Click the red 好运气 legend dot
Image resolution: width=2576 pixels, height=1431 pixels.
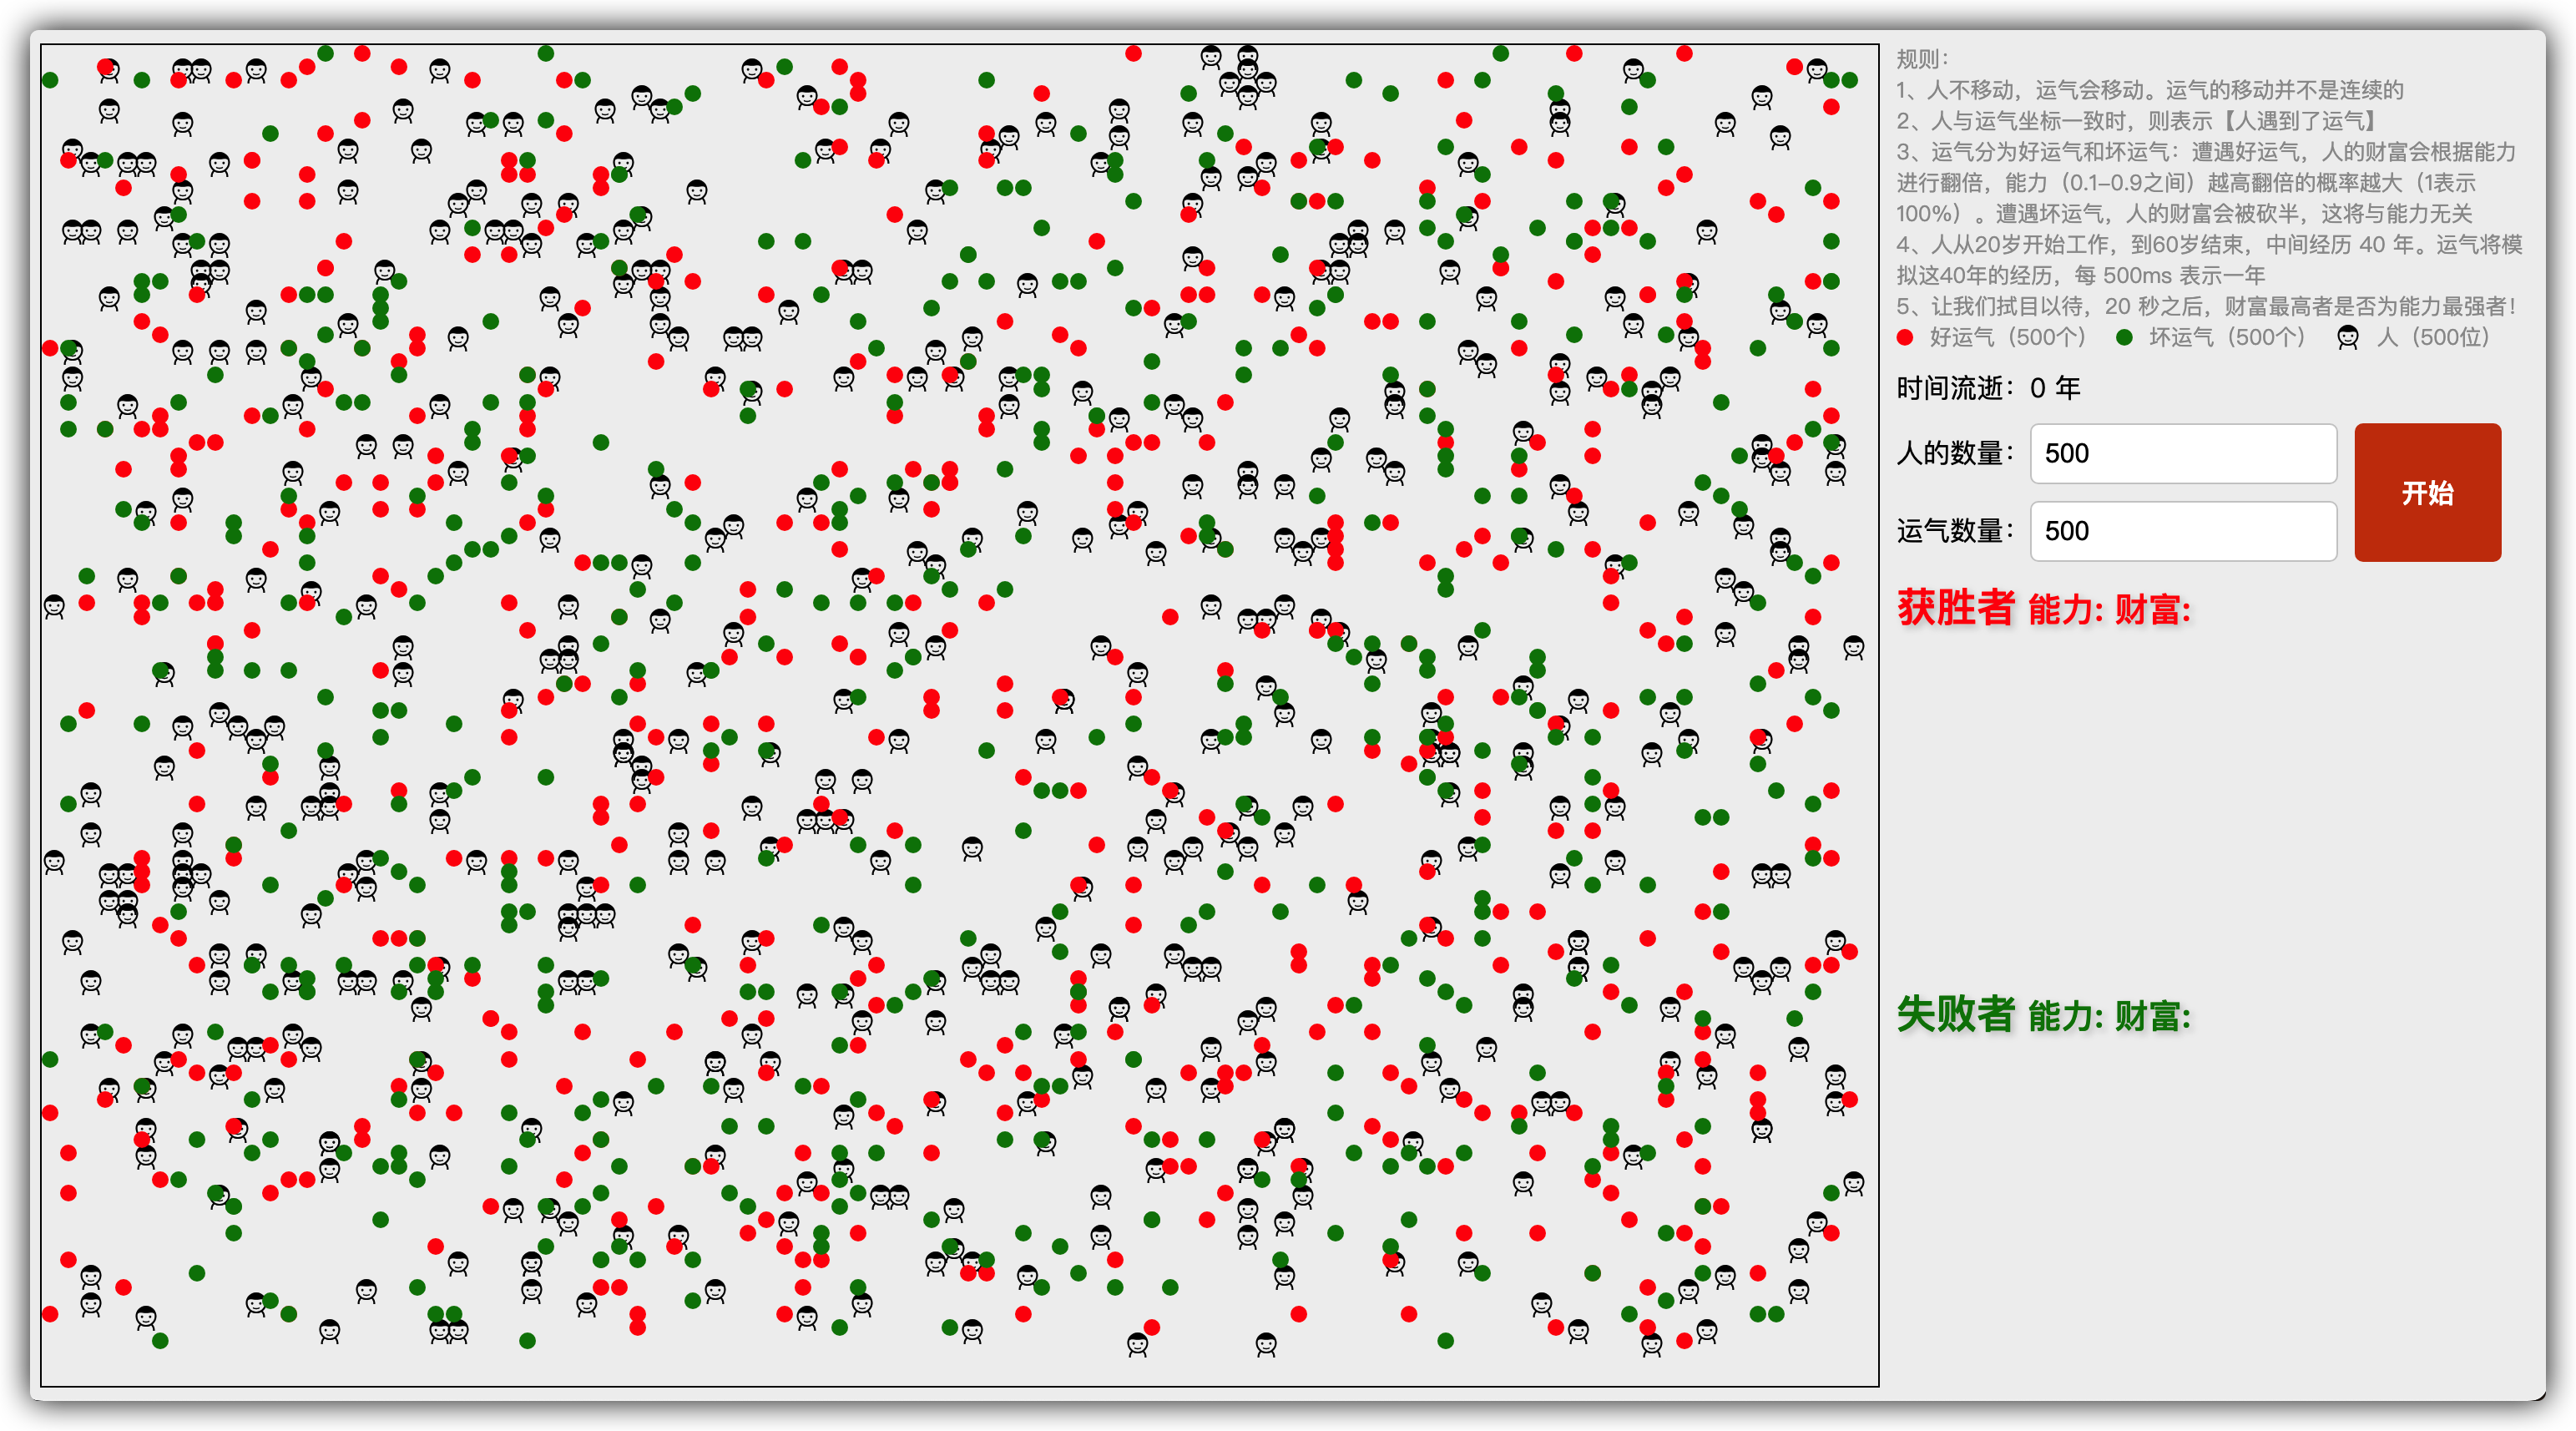[x=1905, y=338]
